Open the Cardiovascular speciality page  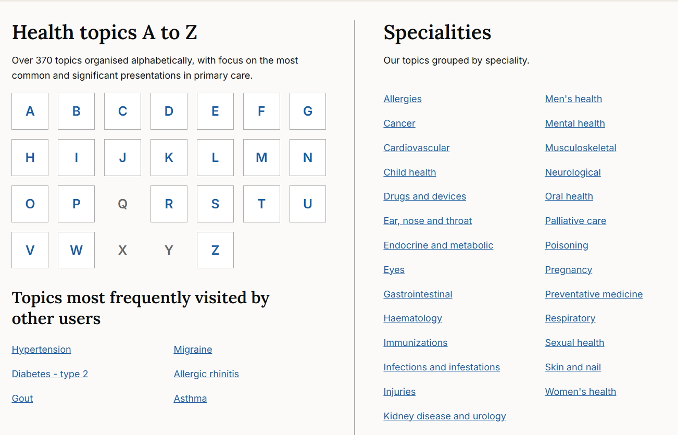(x=417, y=147)
